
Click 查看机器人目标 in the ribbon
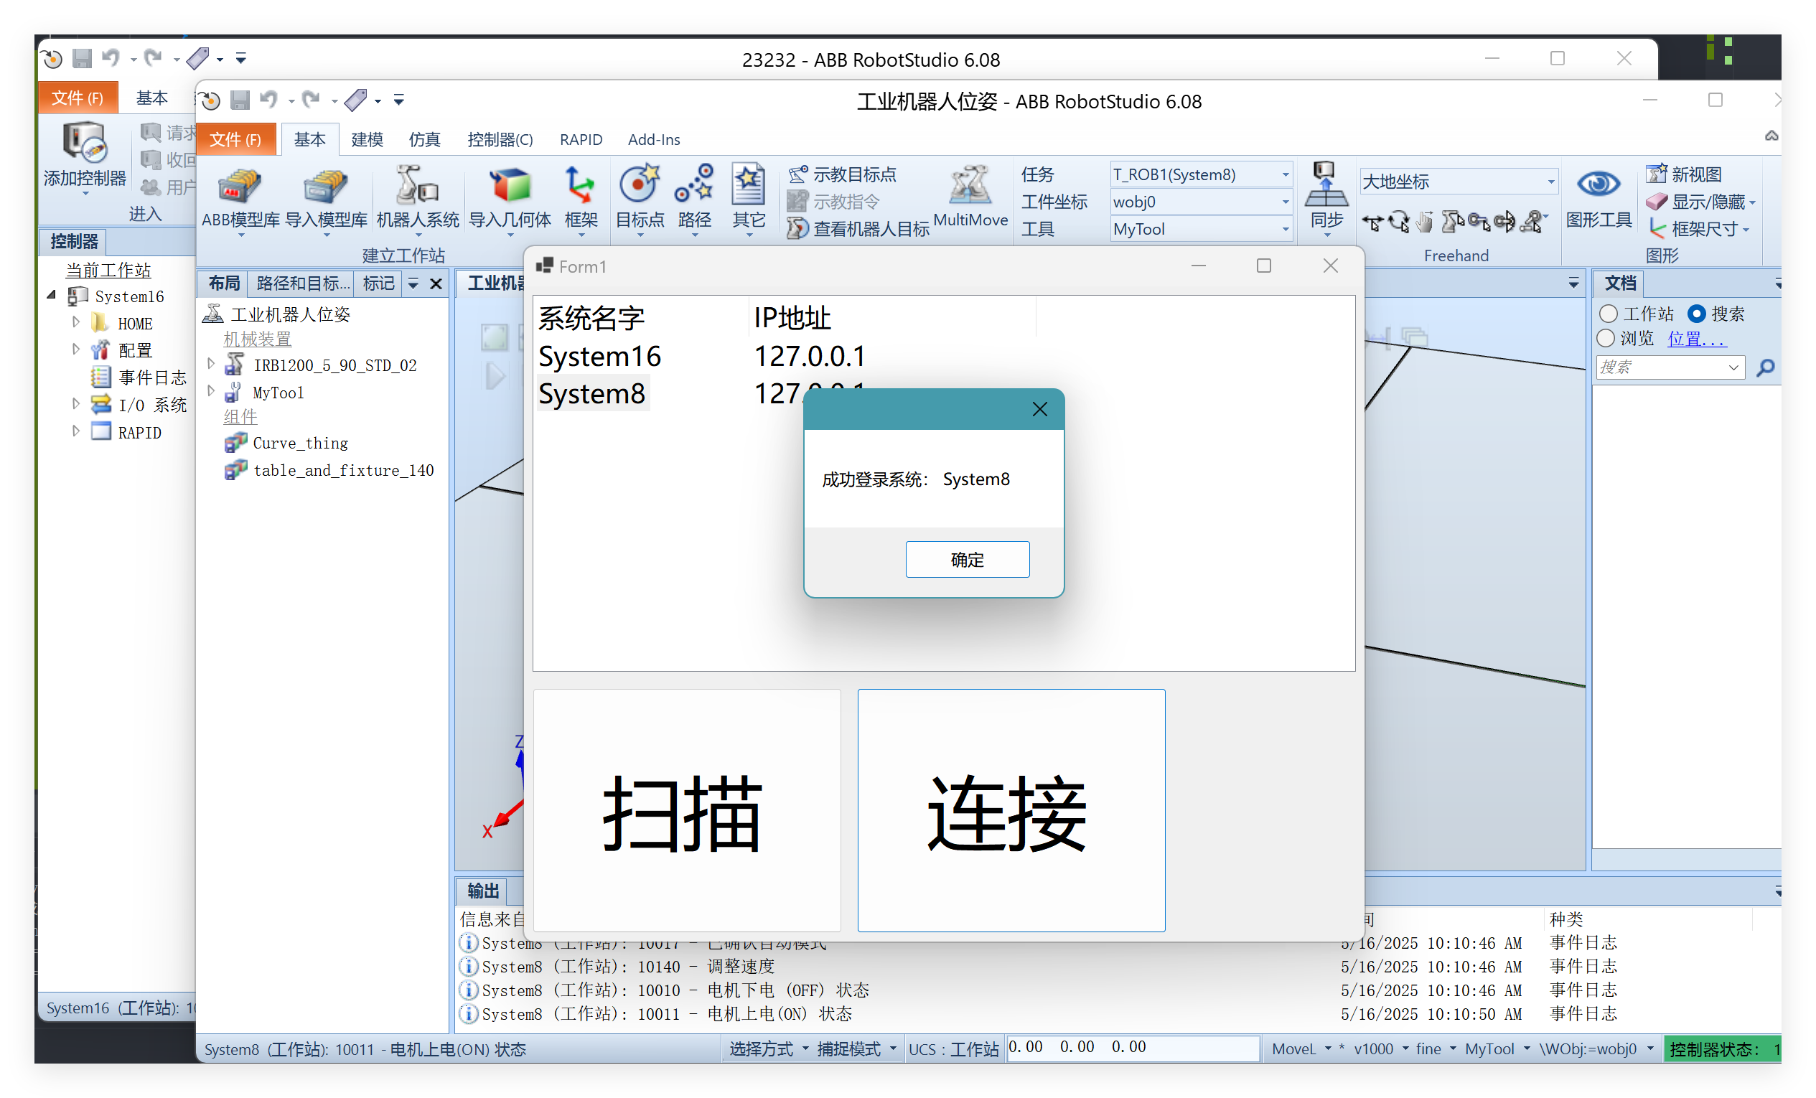point(857,229)
